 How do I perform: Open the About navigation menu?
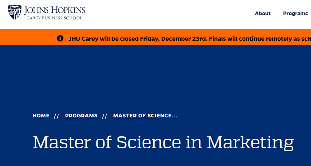tap(263, 14)
